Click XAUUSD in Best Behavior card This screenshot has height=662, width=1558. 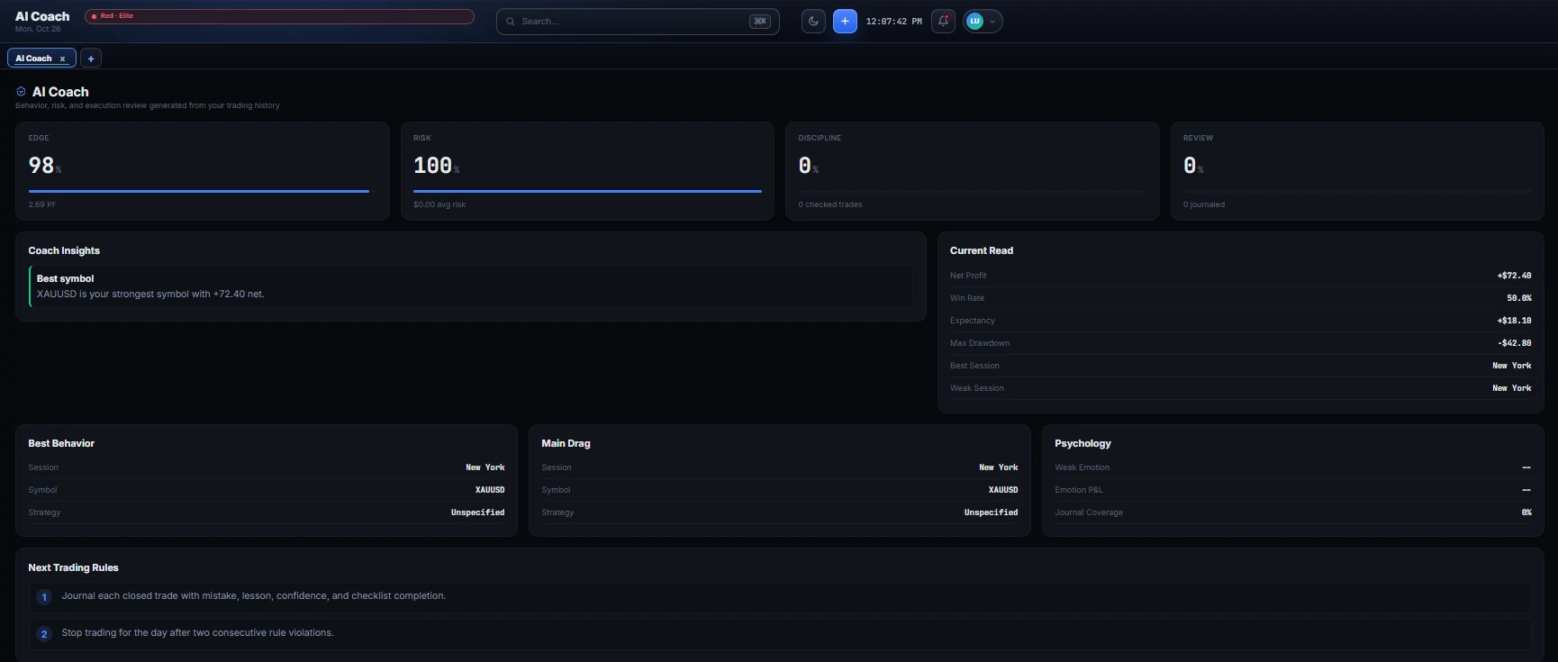490,490
